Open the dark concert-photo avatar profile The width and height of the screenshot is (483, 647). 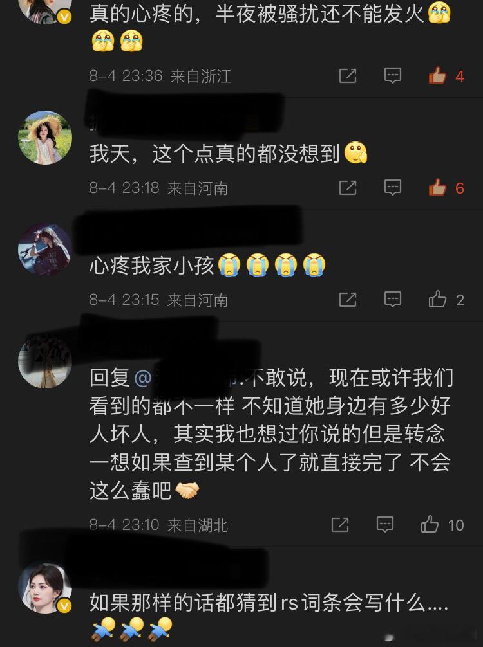pyautogui.click(x=46, y=250)
